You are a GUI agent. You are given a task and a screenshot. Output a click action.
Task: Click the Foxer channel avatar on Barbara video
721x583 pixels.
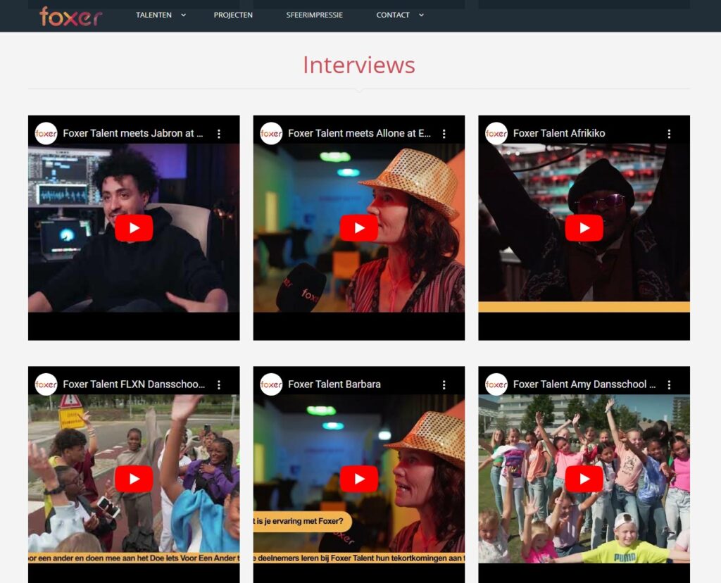point(271,385)
